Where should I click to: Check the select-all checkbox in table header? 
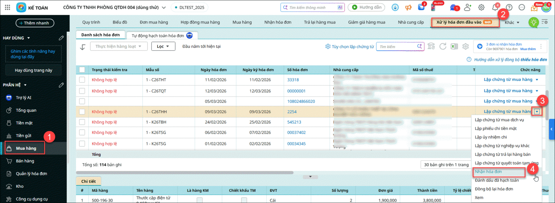click(82, 70)
